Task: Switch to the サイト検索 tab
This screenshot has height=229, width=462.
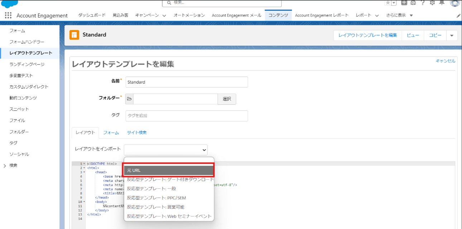Action: click(137, 133)
